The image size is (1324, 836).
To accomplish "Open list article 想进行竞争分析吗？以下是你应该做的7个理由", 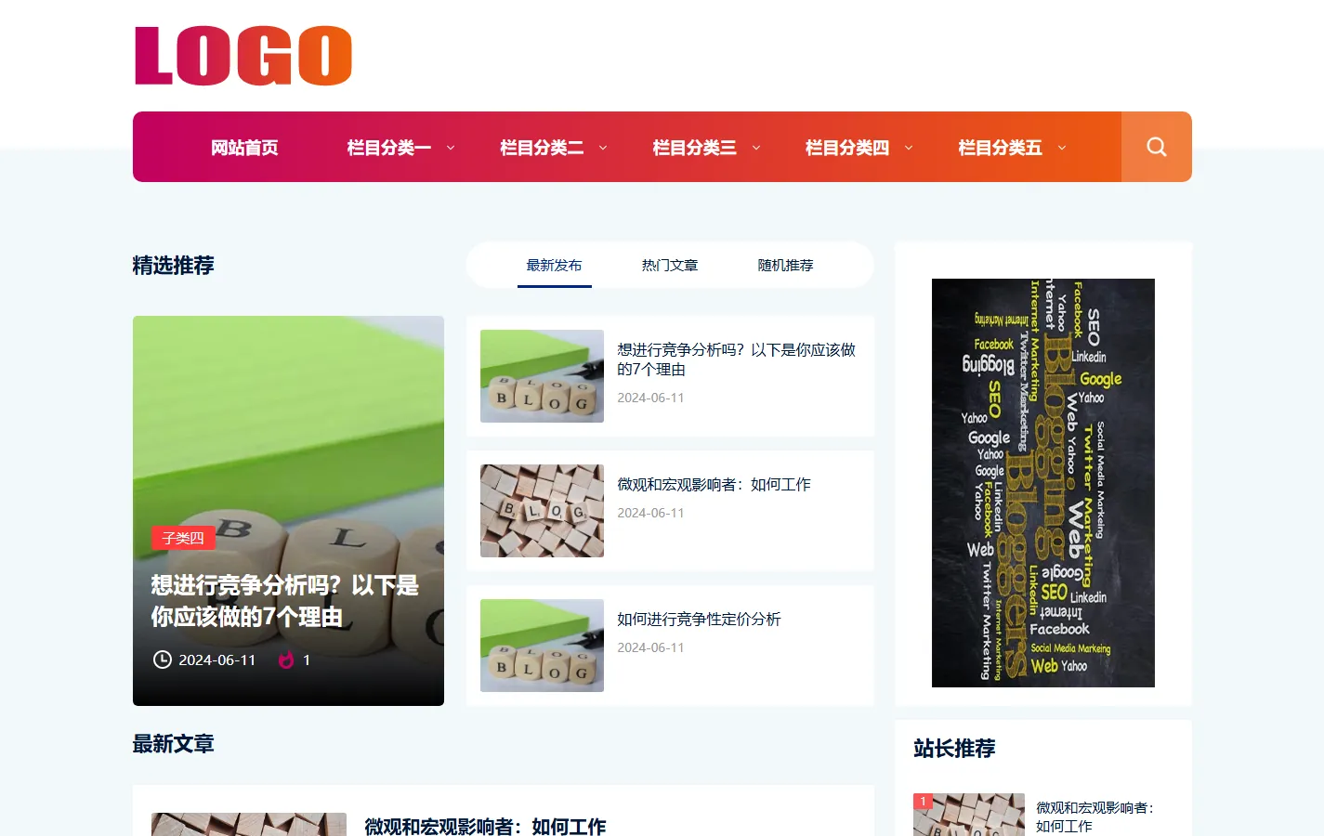I will tap(737, 359).
